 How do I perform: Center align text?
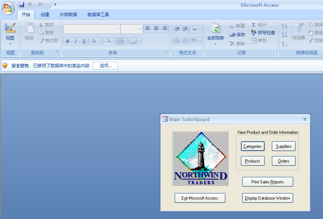[x=156, y=28]
